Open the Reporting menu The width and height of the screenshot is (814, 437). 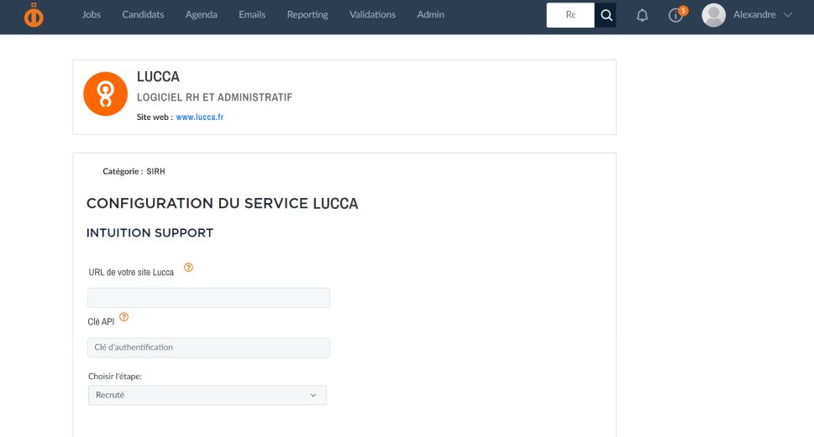[x=307, y=14]
